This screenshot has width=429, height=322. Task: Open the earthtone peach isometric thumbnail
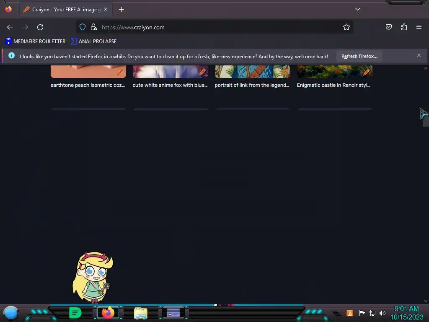click(x=88, y=71)
